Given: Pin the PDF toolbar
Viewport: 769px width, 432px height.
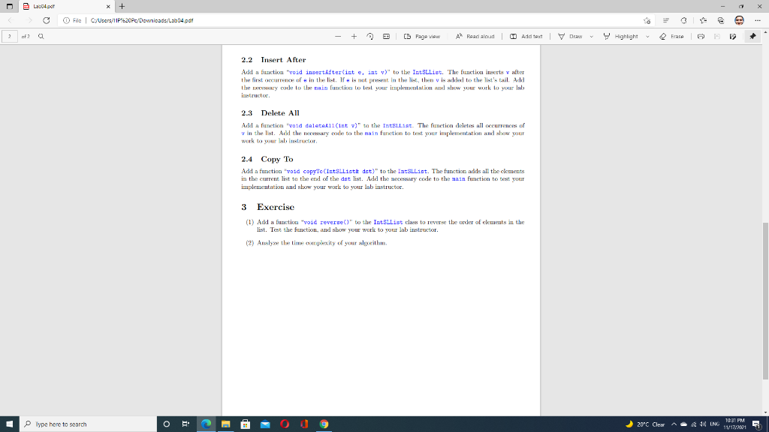Looking at the screenshot, I should click(x=752, y=36).
